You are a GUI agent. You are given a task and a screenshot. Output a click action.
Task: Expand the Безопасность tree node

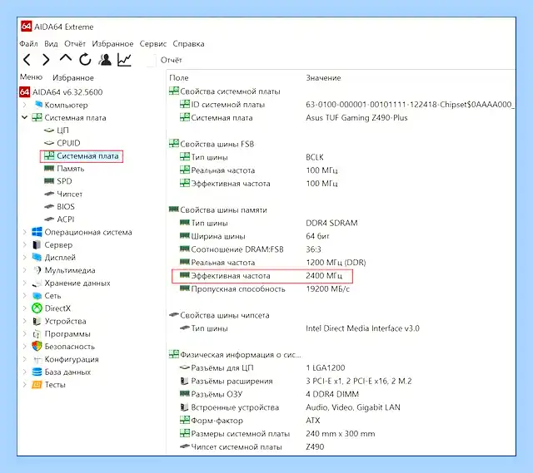24,347
